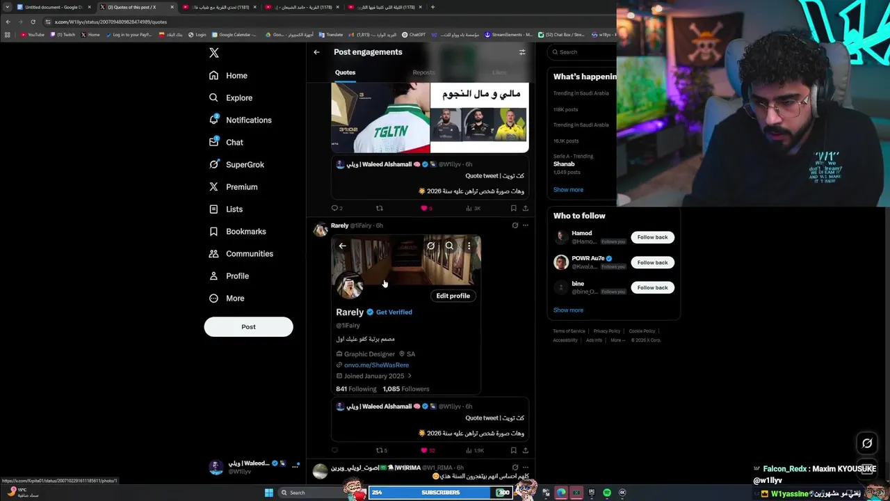Image resolution: width=890 pixels, height=501 pixels.
Task: Click the X search field
Action: click(x=581, y=52)
